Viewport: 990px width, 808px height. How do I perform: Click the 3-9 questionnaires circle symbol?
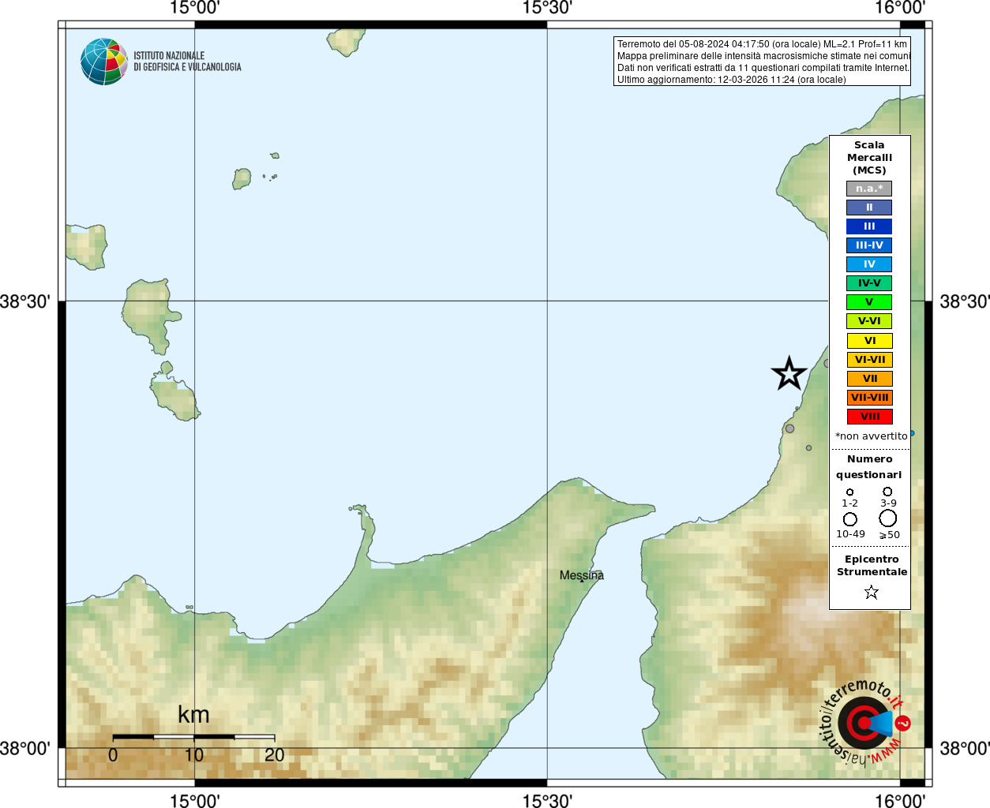(x=887, y=491)
